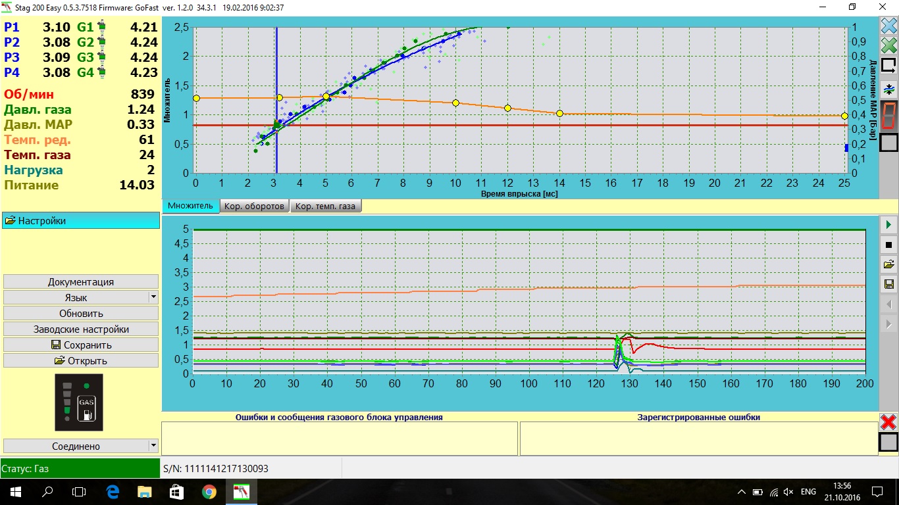This screenshot has width=899, height=505.
Task: Toggle the G3 gas injector indicator
Action: coord(101,57)
